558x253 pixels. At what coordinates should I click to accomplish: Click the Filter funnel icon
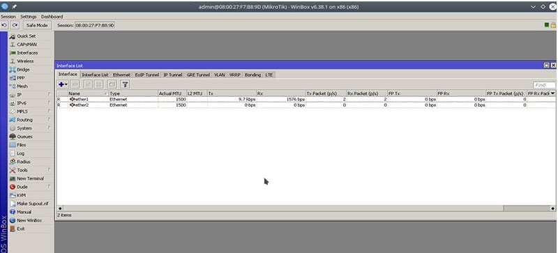125,84
